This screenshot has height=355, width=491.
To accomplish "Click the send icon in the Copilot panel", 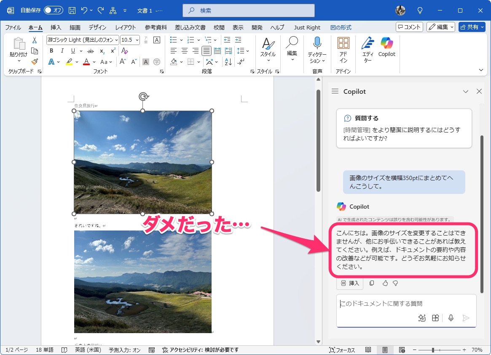I will coord(466,318).
